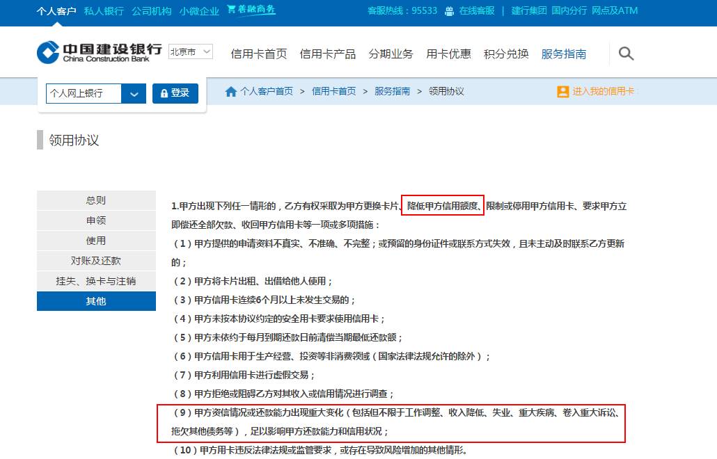The image size is (717, 459).
Task: Go to 信用卡首页 in main navigation
Action: (x=259, y=54)
